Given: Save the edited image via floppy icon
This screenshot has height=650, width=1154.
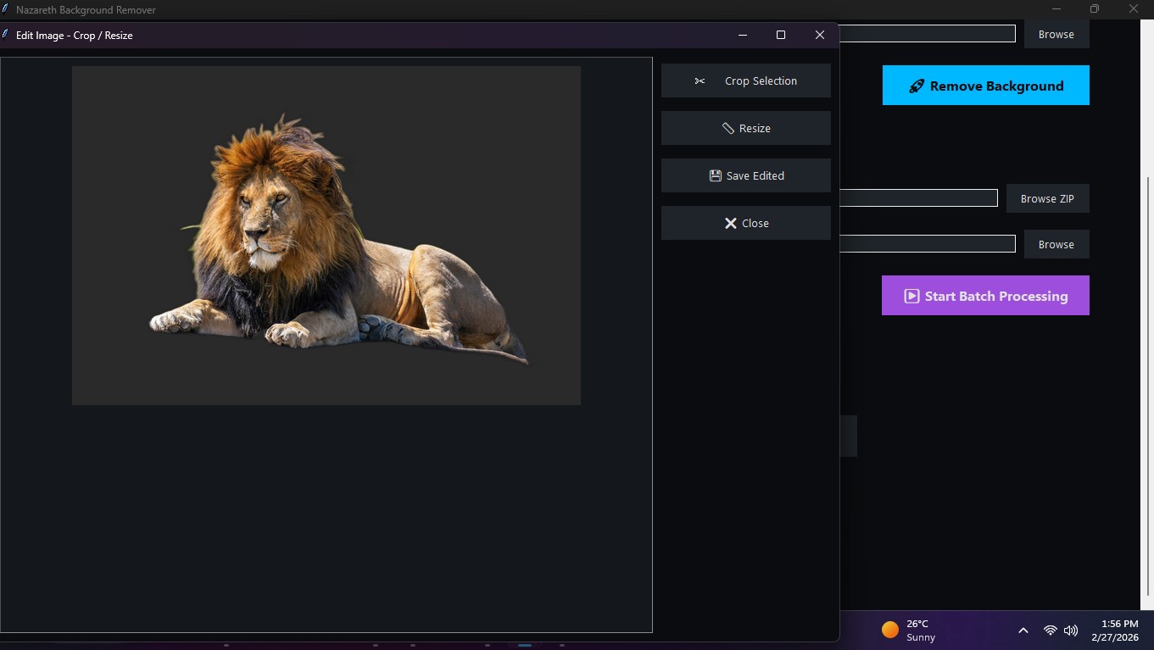Looking at the screenshot, I should tap(745, 175).
